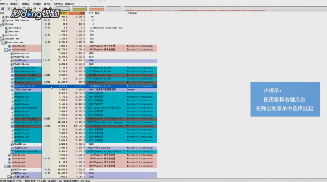Open the 文件(F) menu
Screen dimensions: 327x182
(4, 4)
